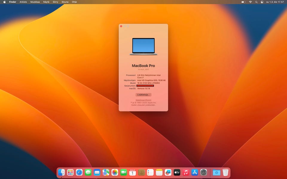Click the MacBook Pro title text
Viewport: 287px width, 179px height.
coord(143,66)
